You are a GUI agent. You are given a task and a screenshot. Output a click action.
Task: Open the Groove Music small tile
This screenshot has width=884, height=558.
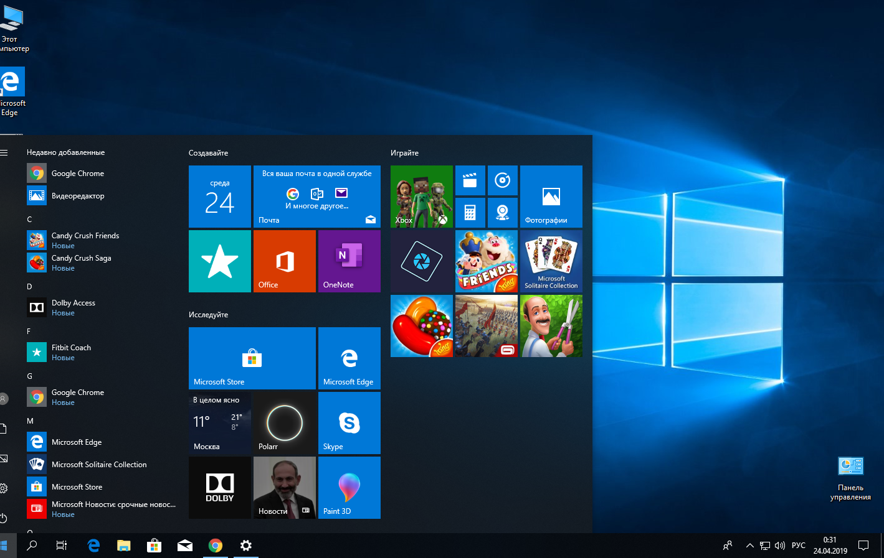coord(503,180)
